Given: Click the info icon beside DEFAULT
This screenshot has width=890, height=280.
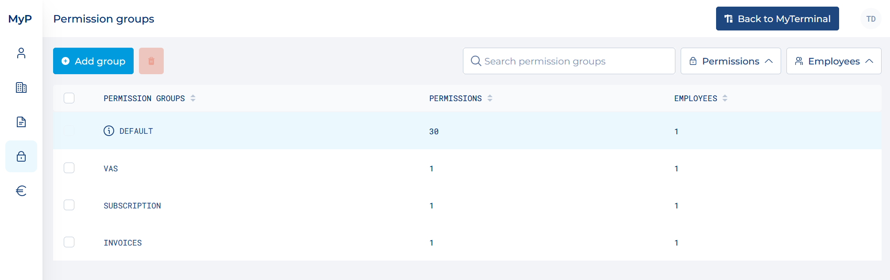Looking at the screenshot, I should tap(109, 131).
